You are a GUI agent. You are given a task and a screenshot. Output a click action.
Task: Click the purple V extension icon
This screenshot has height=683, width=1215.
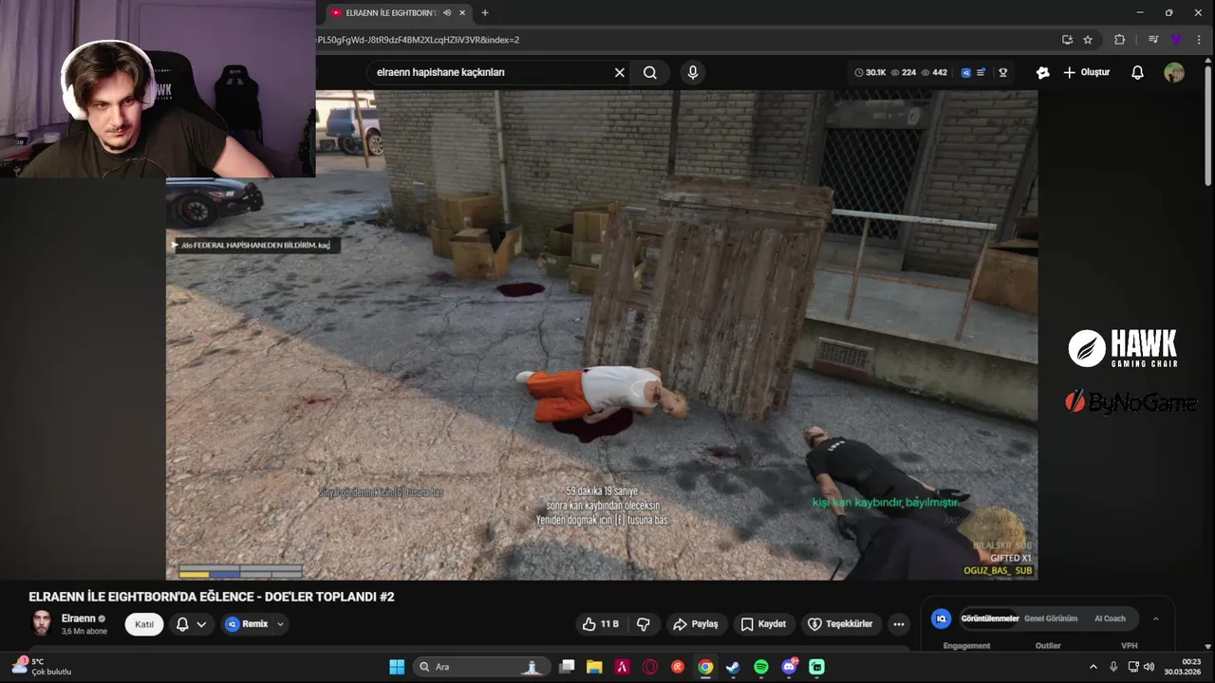pyautogui.click(x=1176, y=40)
